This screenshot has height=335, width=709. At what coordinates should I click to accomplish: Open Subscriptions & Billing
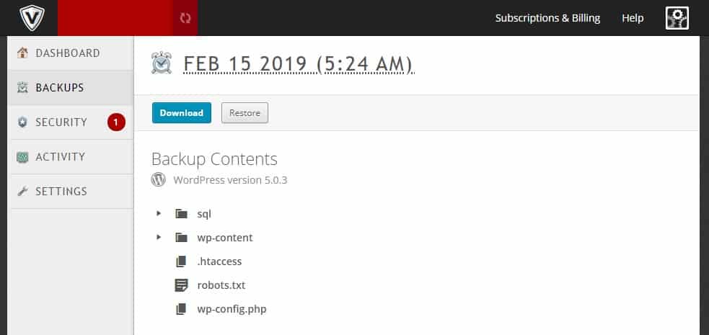[x=547, y=18]
